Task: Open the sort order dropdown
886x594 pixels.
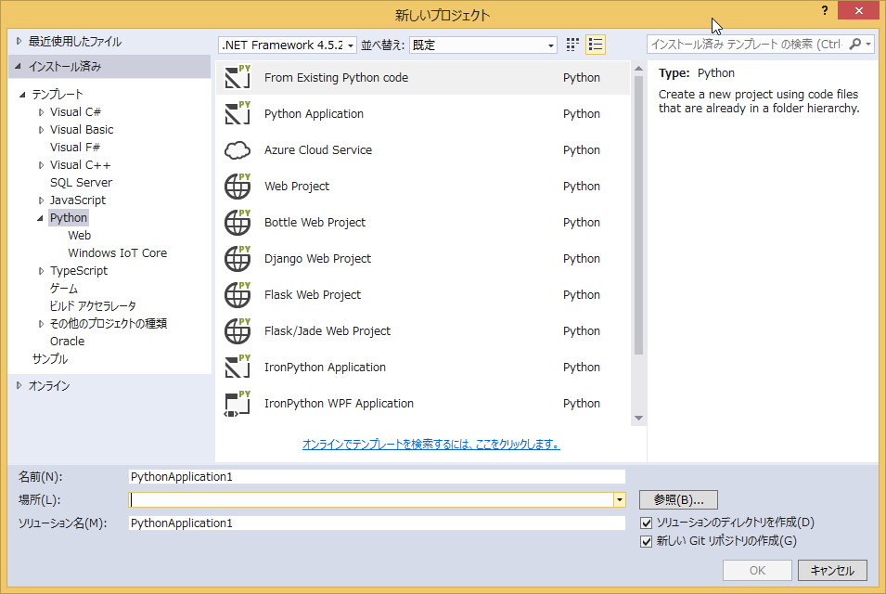Action: coord(482,45)
